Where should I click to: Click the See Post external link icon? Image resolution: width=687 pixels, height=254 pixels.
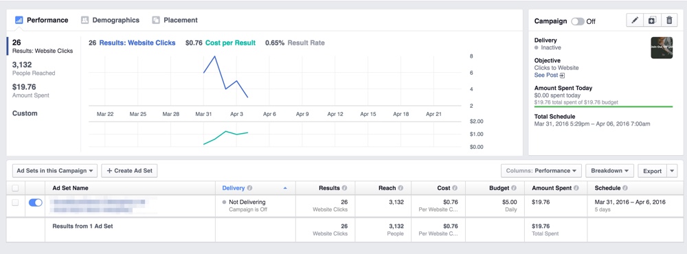coord(562,76)
